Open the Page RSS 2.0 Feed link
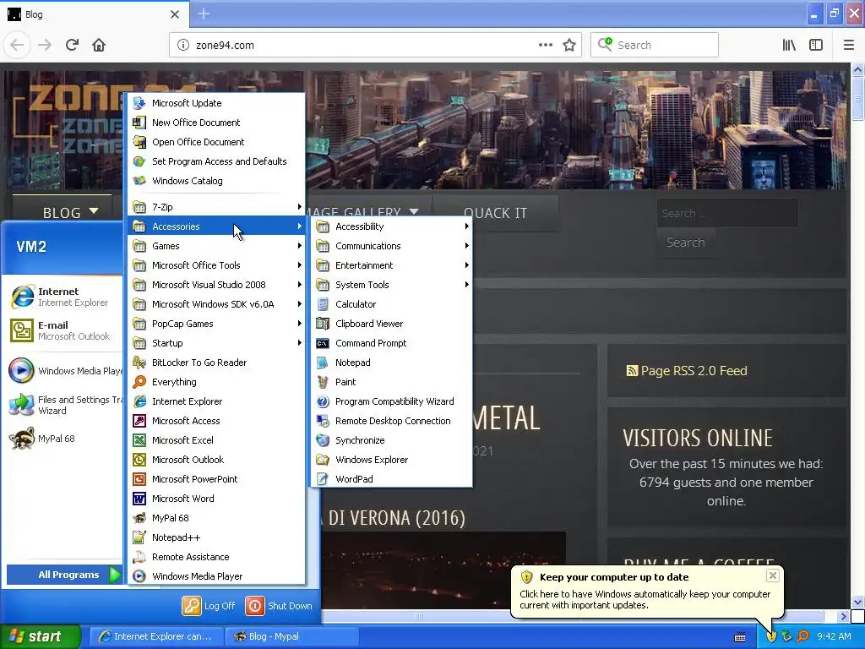 [688, 370]
